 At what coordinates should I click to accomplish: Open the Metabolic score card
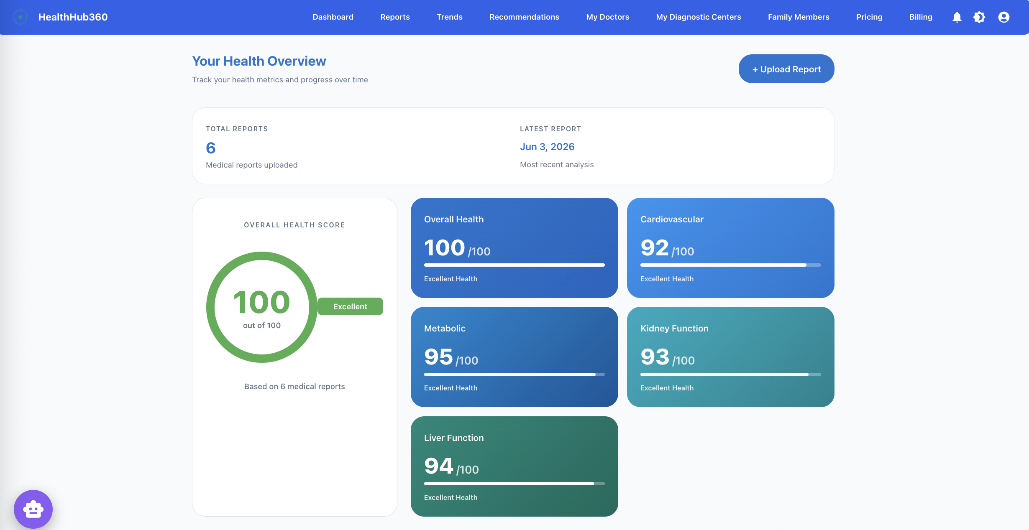[x=514, y=357]
